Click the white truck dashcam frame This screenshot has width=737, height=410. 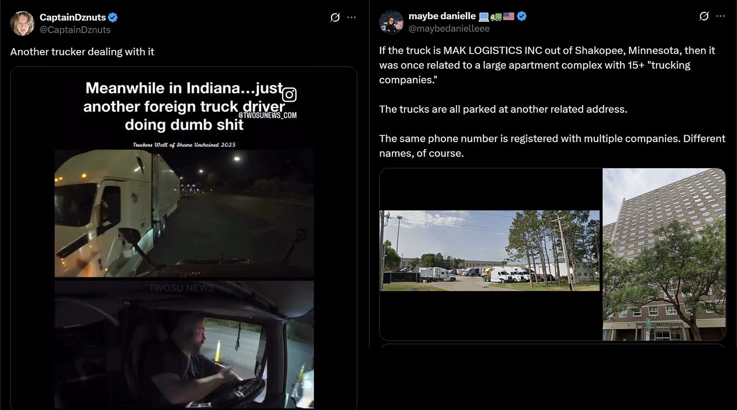[184, 213]
